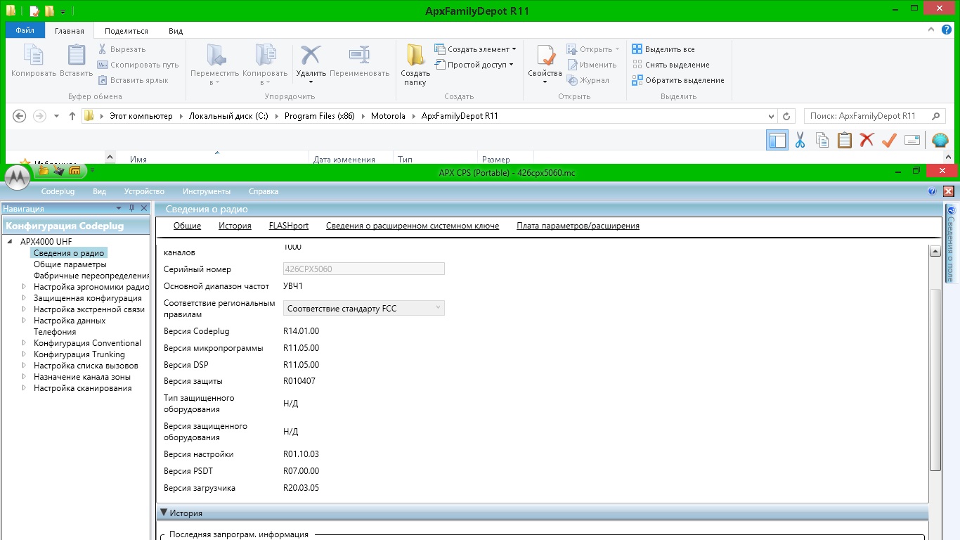The width and height of the screenshot is (960, 540).
Task: Open the Справка menu
Action: click(264, 191)
